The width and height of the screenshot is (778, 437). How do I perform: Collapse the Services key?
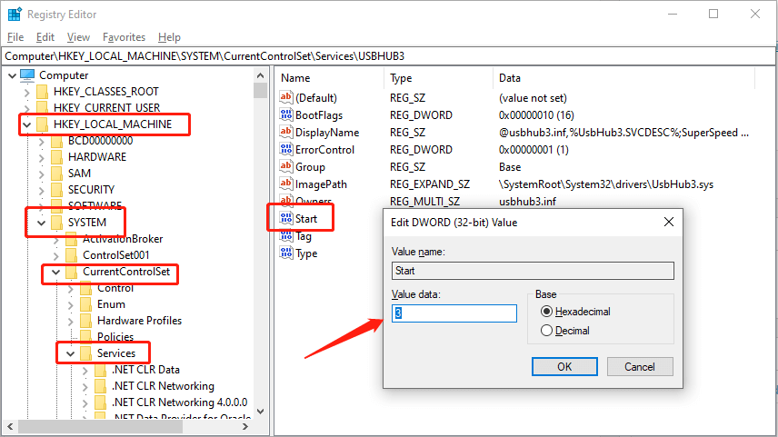[70, 353]
